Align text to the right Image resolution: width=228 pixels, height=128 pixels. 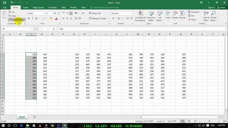71,18
